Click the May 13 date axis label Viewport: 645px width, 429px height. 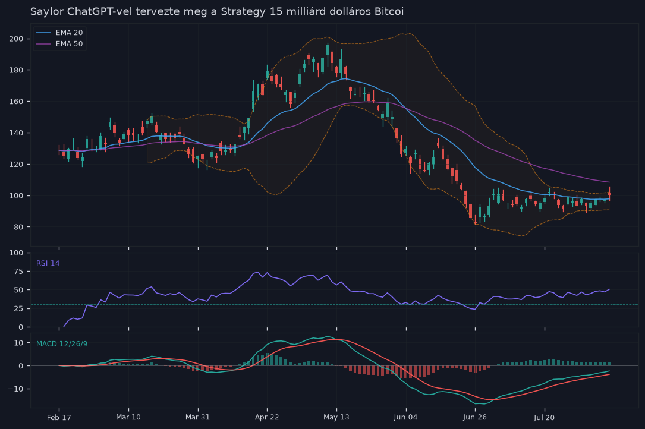336,417
